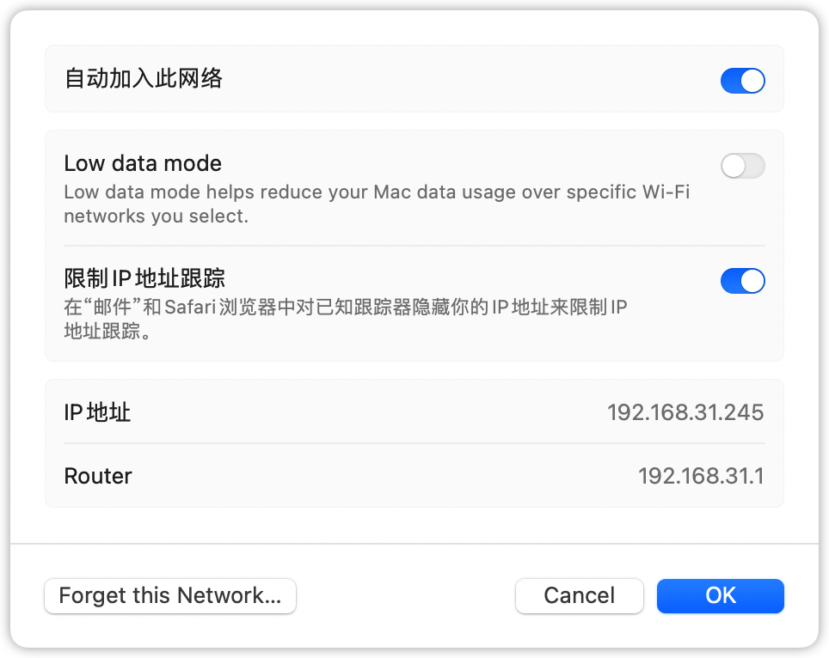Click divider between IP地址 and Router rows
The image size is (829, 658).
pyautogui.click(x=414, y=444)
